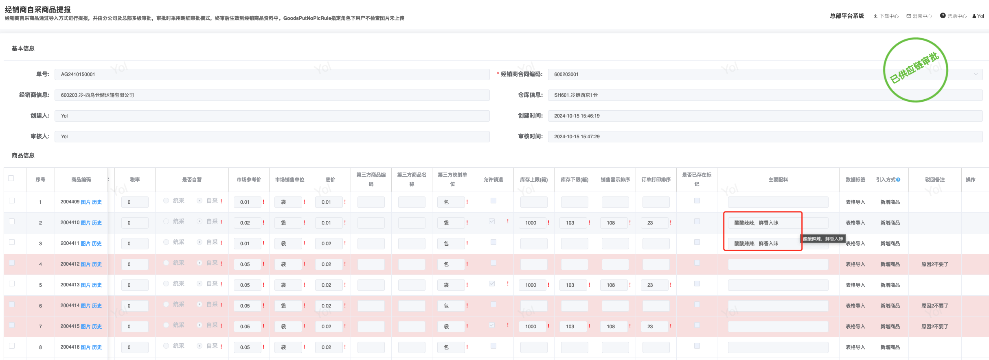Open the 市场销售单位 selector in row 1
989x360 pixels.
(288, 202)
